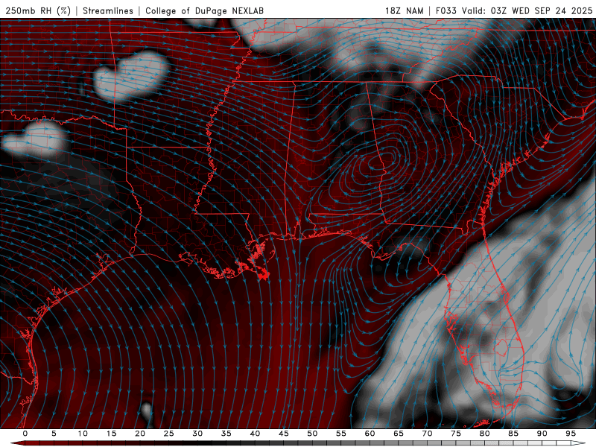Click the '40' tick label on color bar
This screenshot has height=447, width=596.
click(255, 434)
